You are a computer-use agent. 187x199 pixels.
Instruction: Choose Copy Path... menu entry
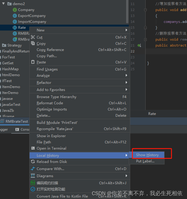[80, 56]
